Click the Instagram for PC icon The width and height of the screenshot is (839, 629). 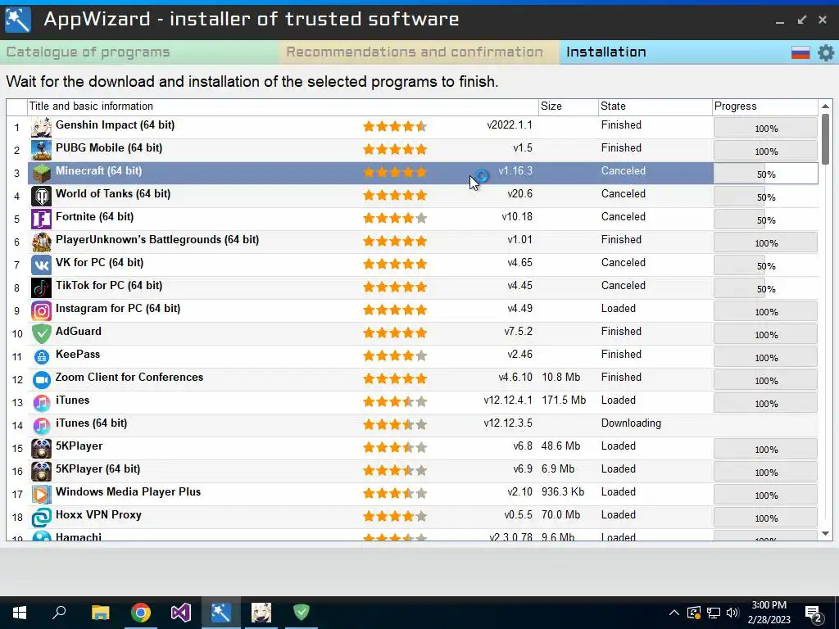[41, 311]
